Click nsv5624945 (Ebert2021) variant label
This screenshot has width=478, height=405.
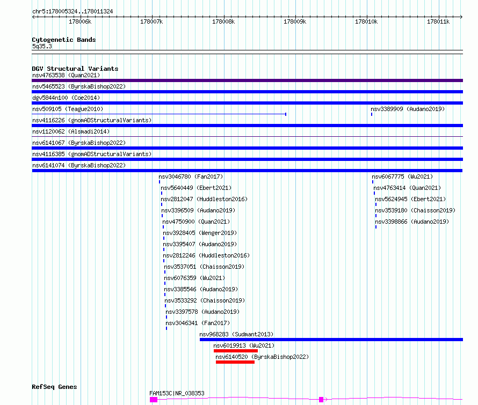click(x=410, y=199)
